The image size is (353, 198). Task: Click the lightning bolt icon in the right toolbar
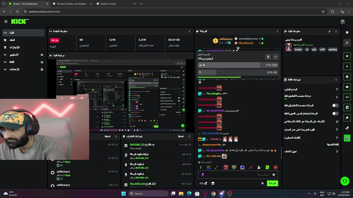347,66
